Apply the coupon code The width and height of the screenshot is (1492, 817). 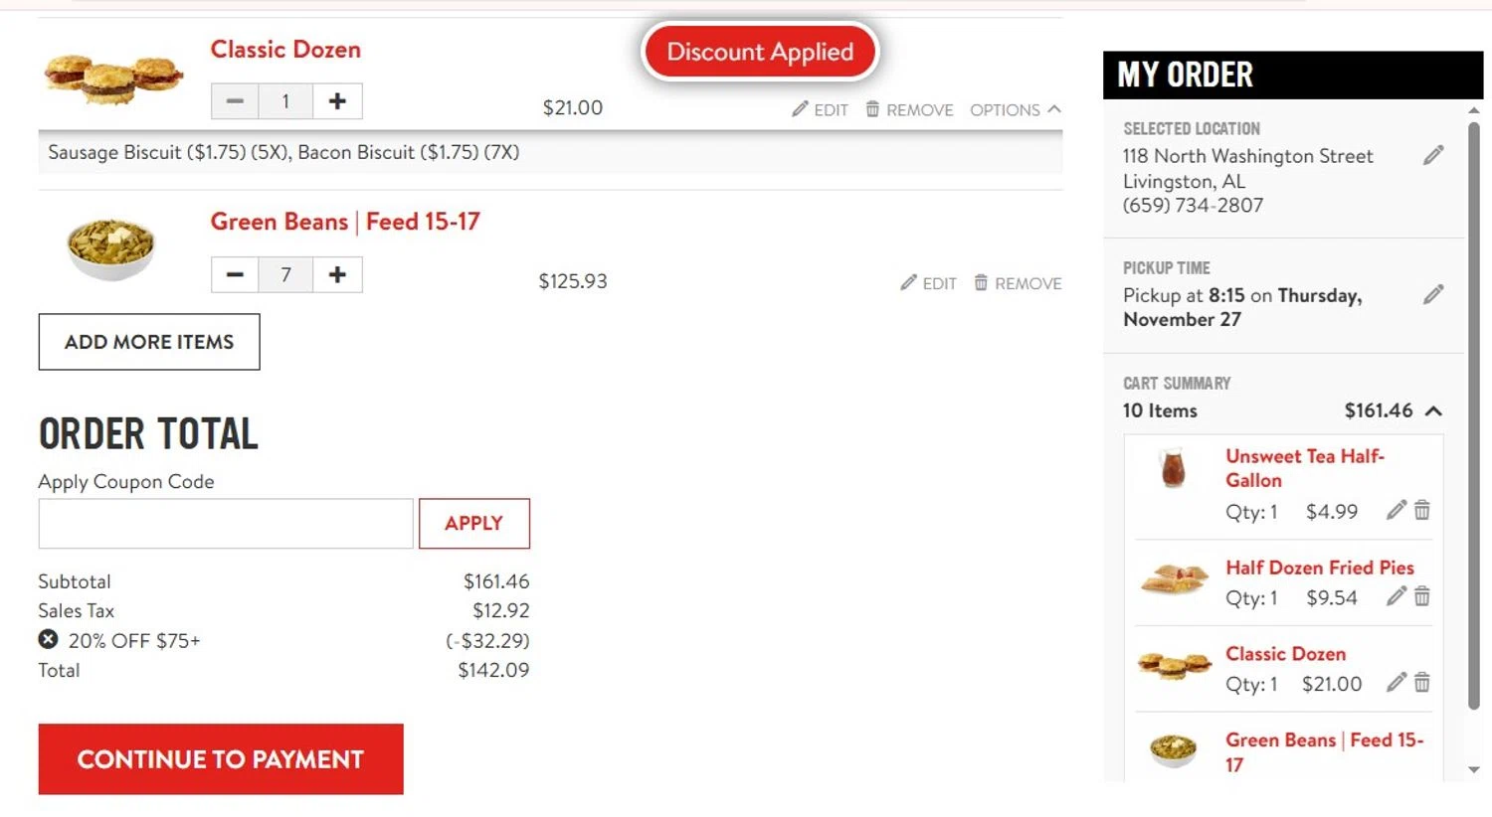coord(473,523)
